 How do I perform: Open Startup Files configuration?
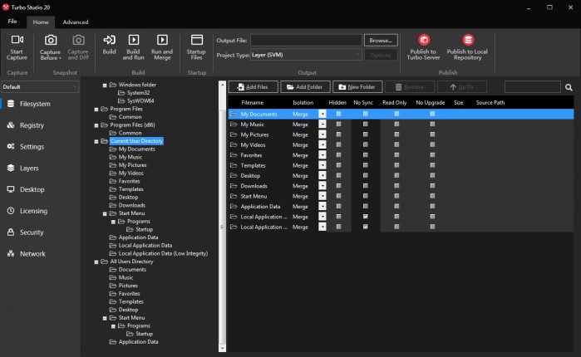[197, 41]
